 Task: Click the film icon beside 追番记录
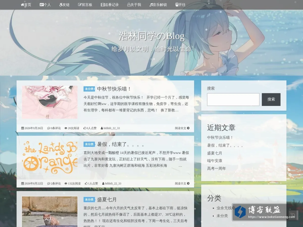click(x=102, y=5)
